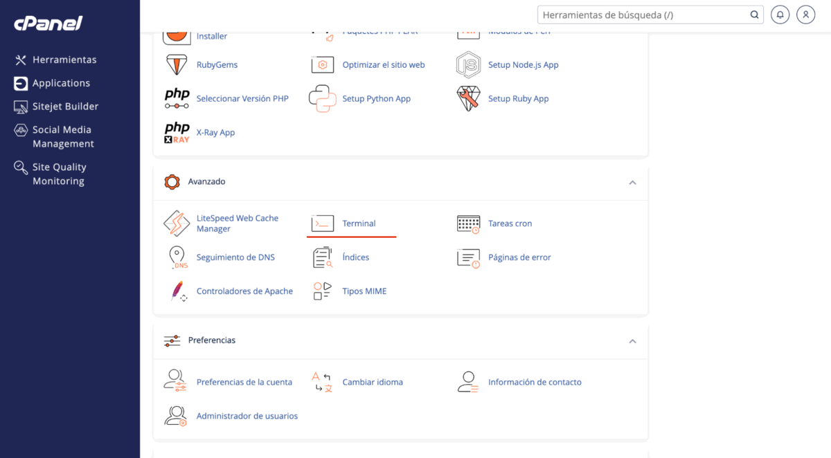Click the Setup Node.js App icon
Viewport: 831px width, 458px height.
click(x=468, y=64)
